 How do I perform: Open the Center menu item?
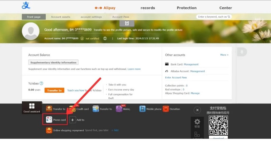[226, 8]
